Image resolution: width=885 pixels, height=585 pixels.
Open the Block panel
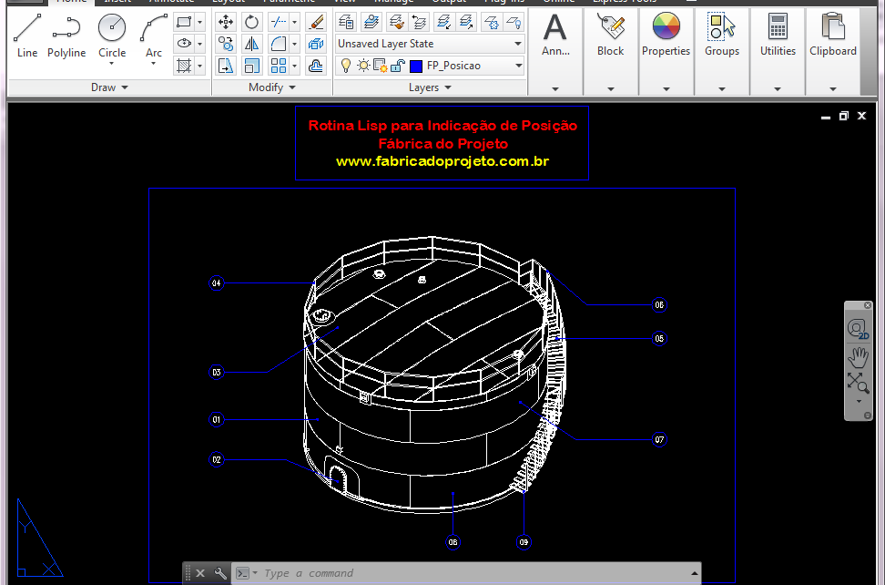[x=610, y=36]
